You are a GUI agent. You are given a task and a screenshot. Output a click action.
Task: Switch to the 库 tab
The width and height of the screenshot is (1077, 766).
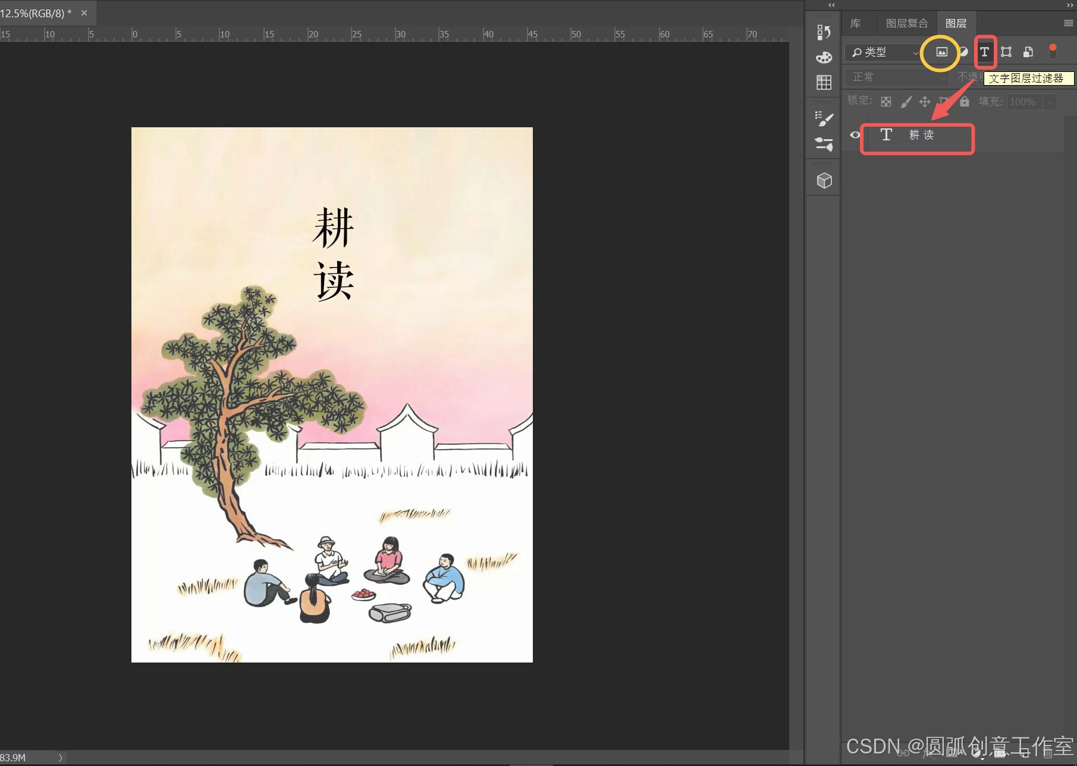855,23
